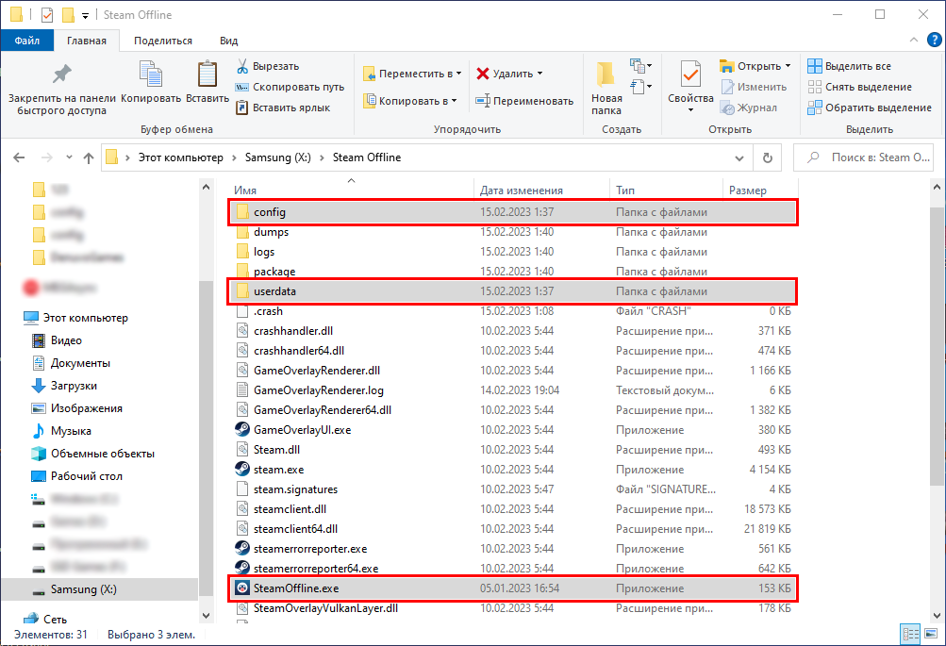This screenshot has height=646, width=946.
Task: Switch to large thumbnails view icon
Action: click(x=932, y=634)
